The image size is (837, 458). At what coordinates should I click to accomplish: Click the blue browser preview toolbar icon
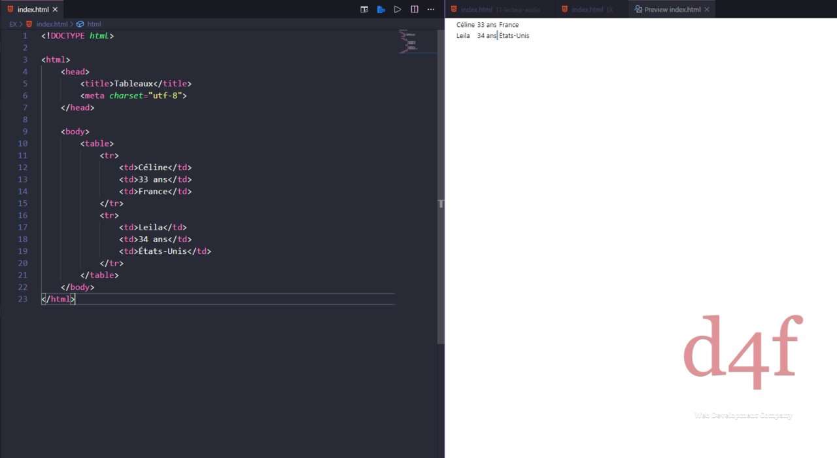[x=381, y=9]
